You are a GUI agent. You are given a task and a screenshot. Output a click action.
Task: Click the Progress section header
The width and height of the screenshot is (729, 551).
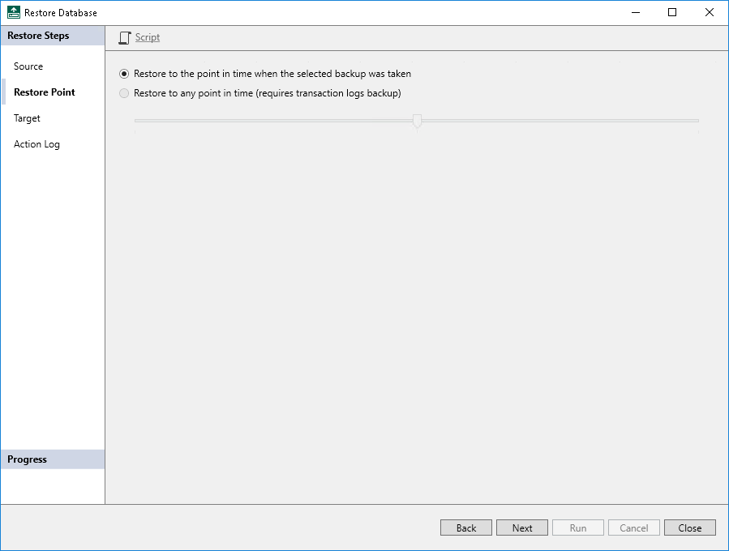[27, 459]
